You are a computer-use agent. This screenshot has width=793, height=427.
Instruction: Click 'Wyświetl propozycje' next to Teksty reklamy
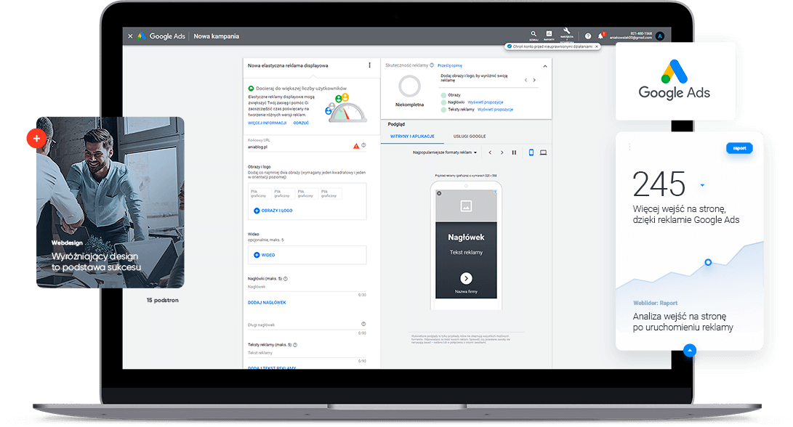click(x=495, y=110)
